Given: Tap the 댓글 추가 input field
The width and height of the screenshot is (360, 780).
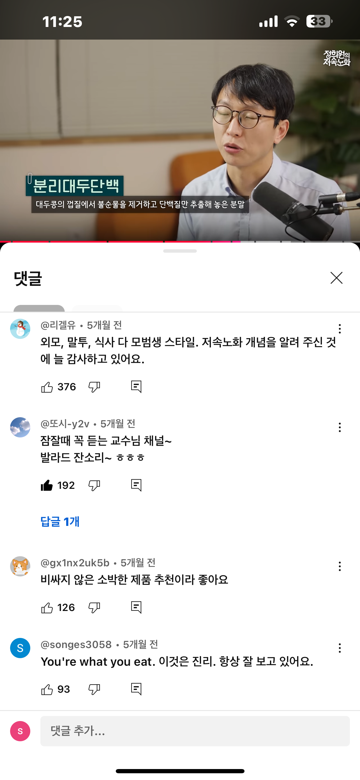Looking at the screenshot, I should (195, 731).
